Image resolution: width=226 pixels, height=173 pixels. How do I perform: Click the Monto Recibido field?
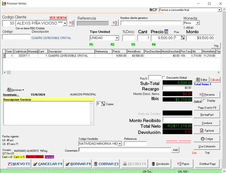click(177, 120)
